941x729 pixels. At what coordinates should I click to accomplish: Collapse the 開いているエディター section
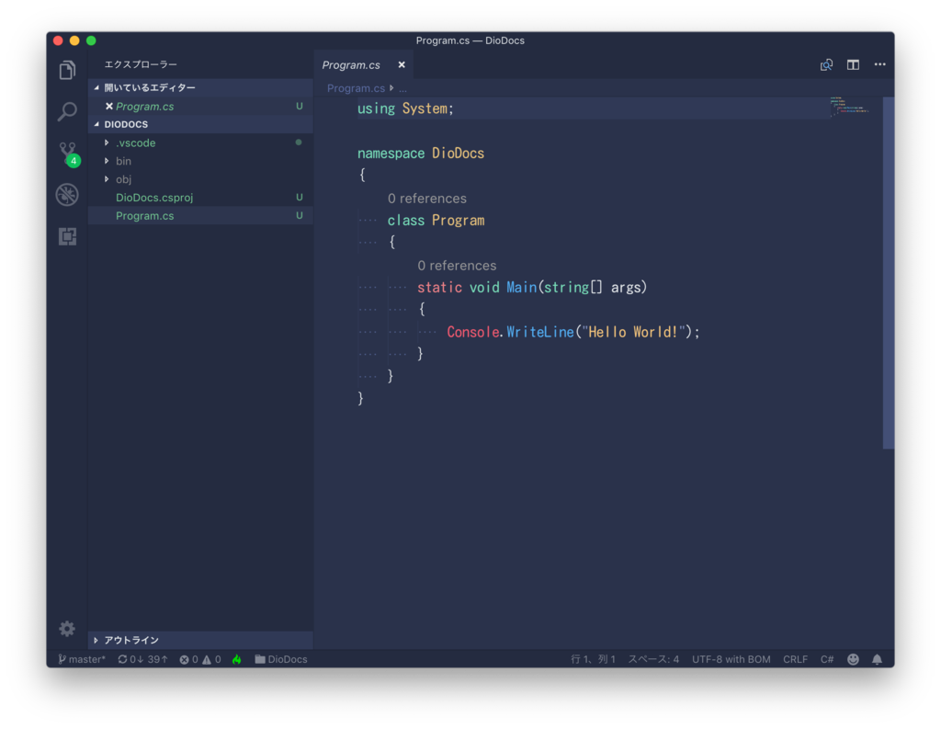[200, 87]
